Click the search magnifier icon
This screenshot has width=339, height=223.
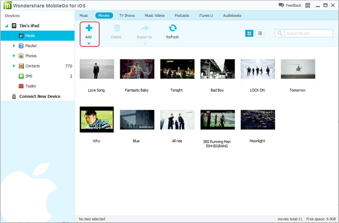point(280,33)
